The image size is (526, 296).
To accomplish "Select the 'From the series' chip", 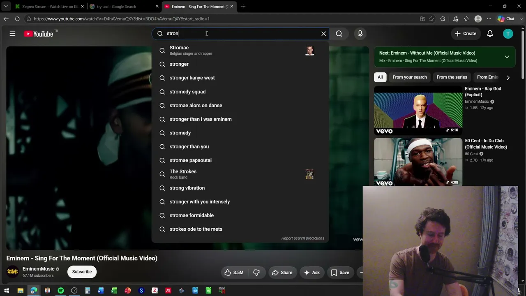I will click(452, 77).
